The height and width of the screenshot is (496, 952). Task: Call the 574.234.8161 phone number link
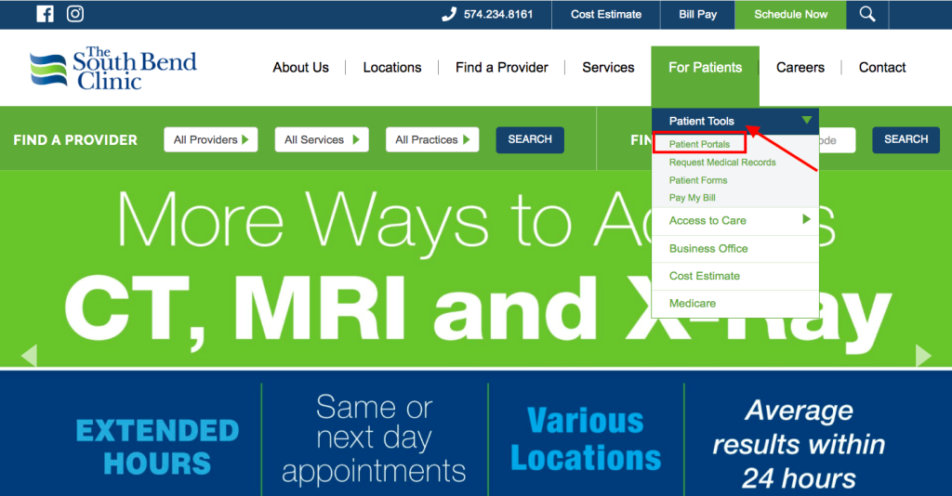(498, 15)
